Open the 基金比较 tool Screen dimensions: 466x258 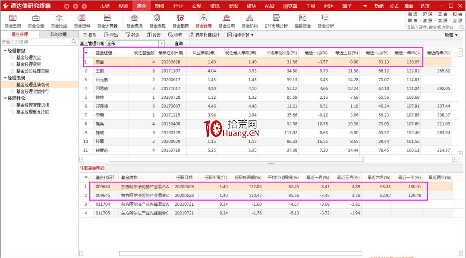[59, 21]
